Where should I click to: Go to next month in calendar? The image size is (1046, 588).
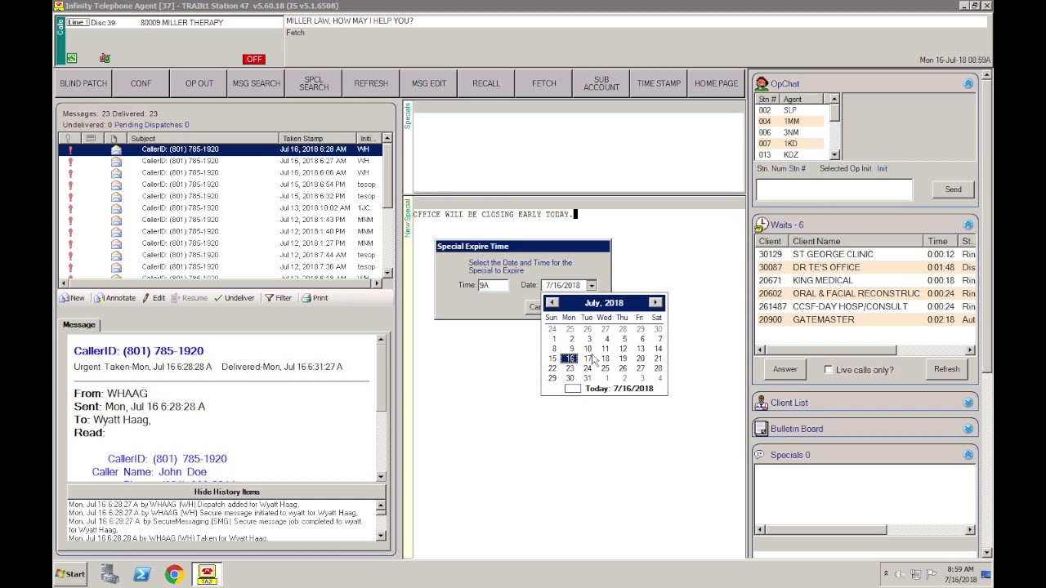(x=655, y=303)
